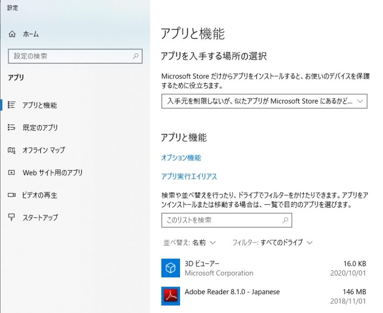Expand the フィルター: すべてのドライブ dropdown
The height and width of the screenshot is (313, 383).
(x=272, y=243)
